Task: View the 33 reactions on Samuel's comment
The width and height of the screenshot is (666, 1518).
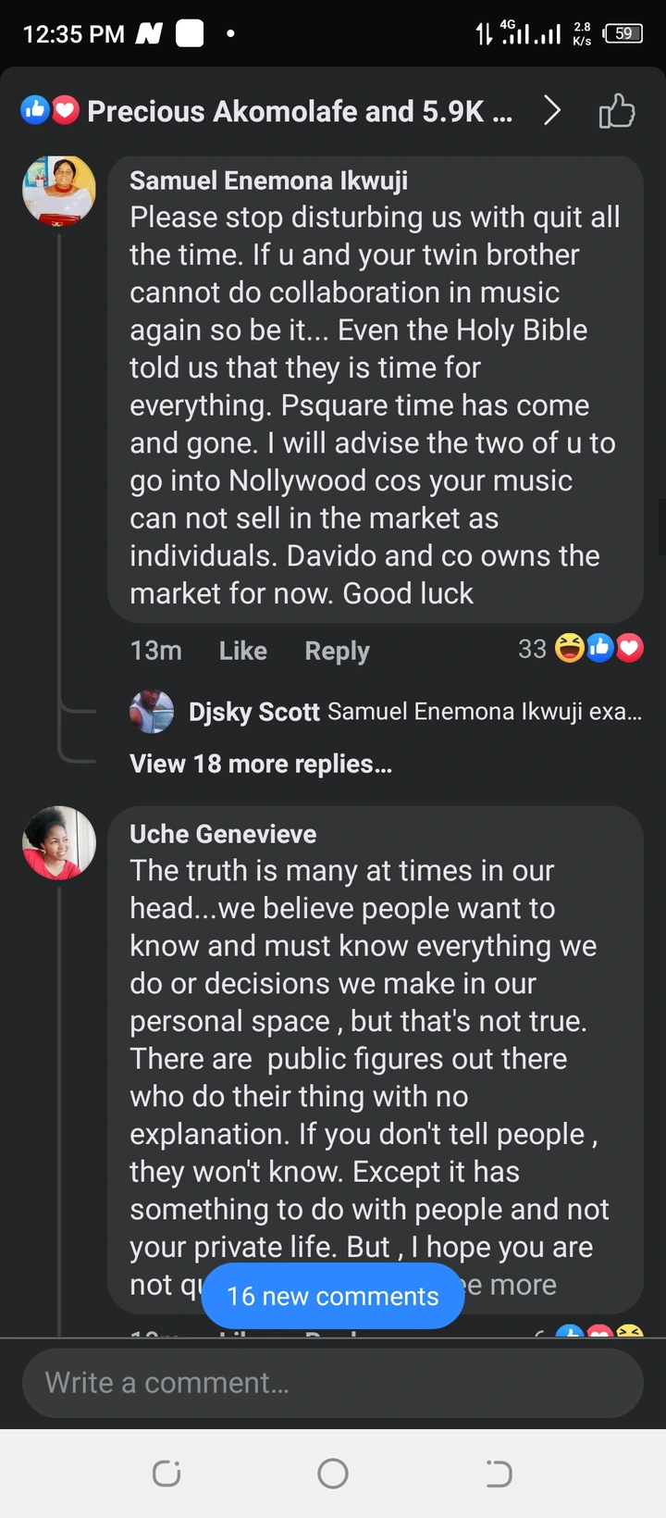Action: [580, 649]
